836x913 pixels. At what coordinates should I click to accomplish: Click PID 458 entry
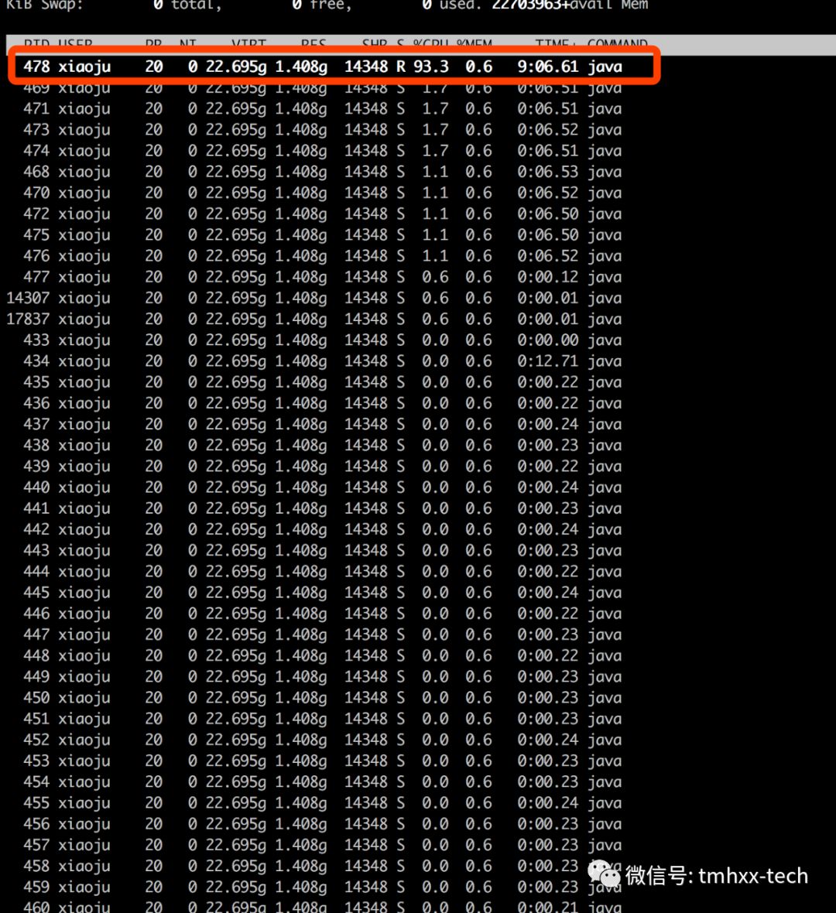pos(36,866)
